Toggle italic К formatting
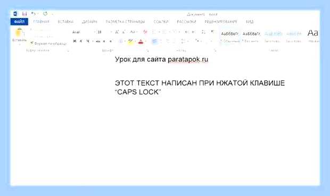This screenshot has width=330, height=196. (x=81, y=41)
